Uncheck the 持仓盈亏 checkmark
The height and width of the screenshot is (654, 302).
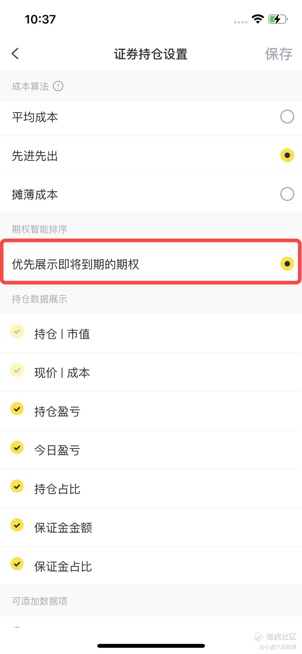coord(17,409)
